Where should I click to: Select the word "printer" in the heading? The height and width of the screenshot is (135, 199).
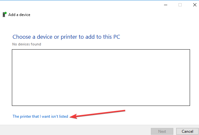click(69, 37)
